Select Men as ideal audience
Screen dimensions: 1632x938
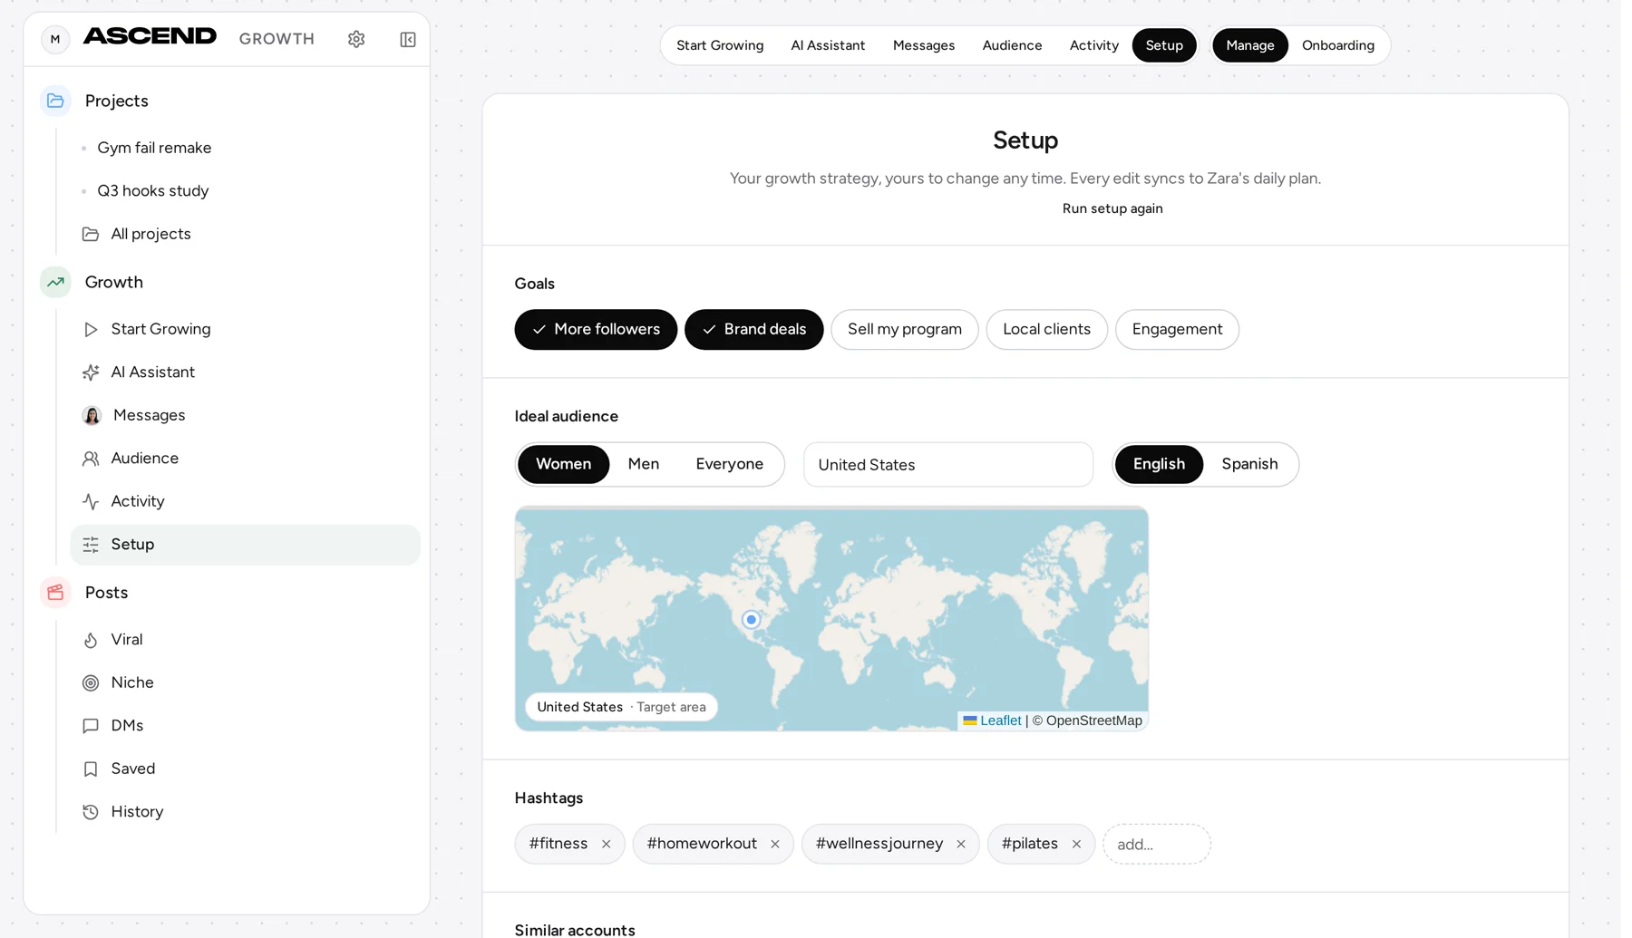click(x=644, y=464)
